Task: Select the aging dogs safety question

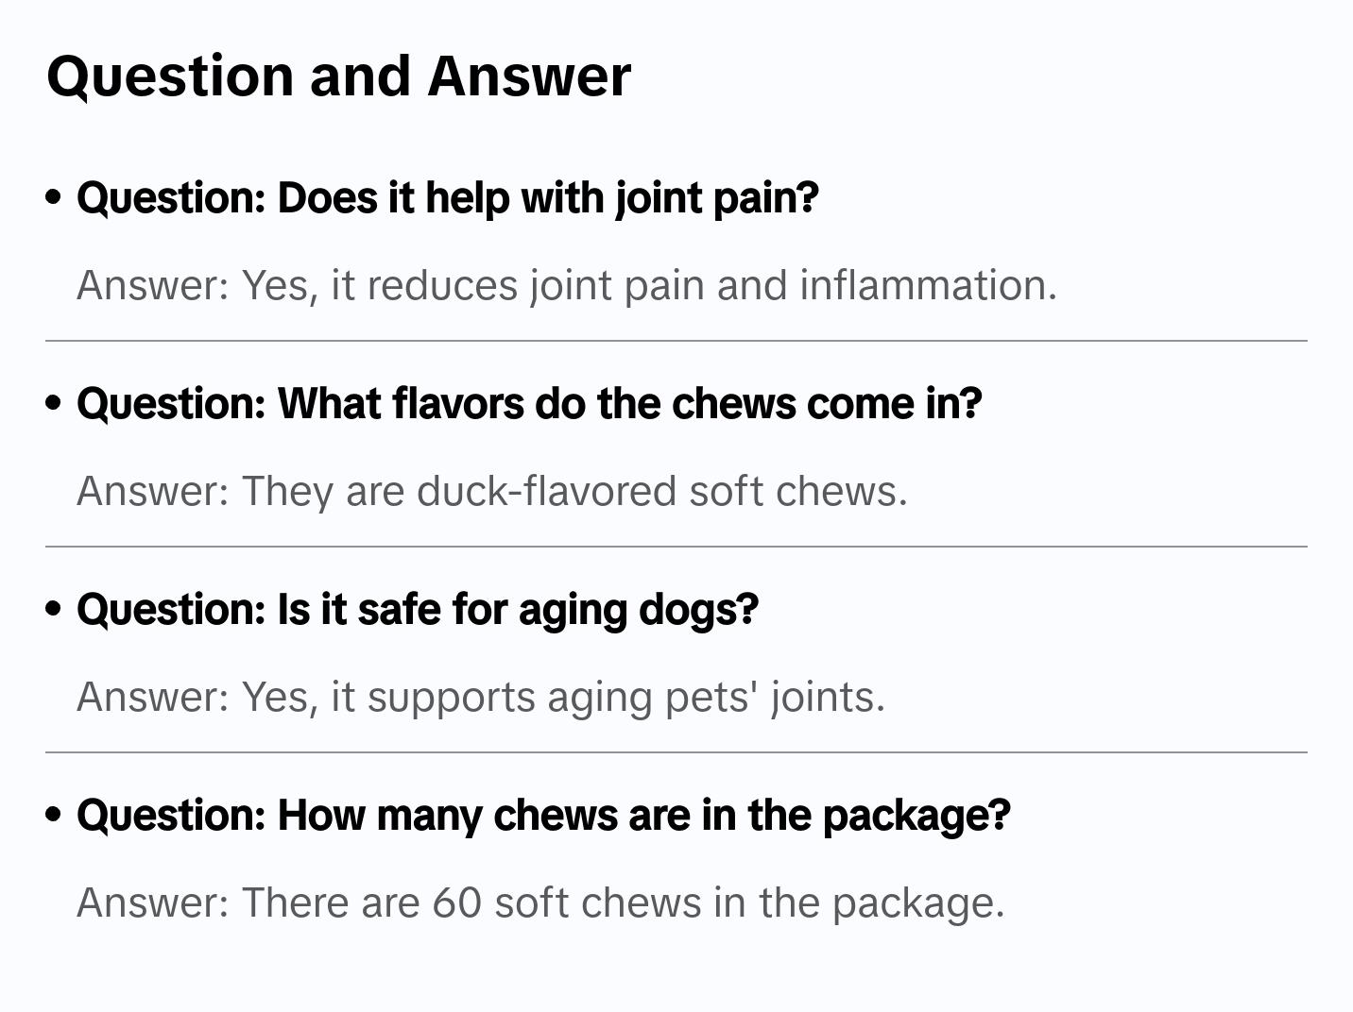Action: (x=417, y=610)
